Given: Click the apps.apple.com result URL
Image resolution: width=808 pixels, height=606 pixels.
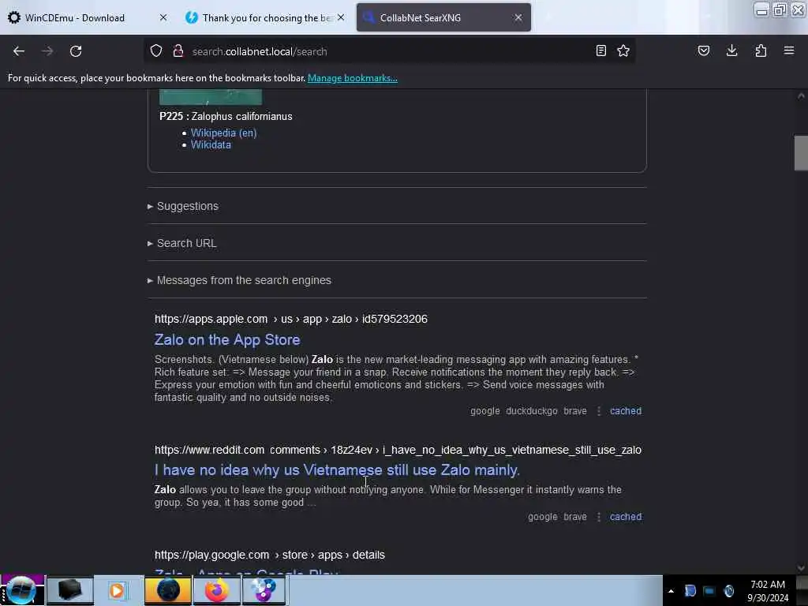Looking at the screenshot, I should coord(290,319).
